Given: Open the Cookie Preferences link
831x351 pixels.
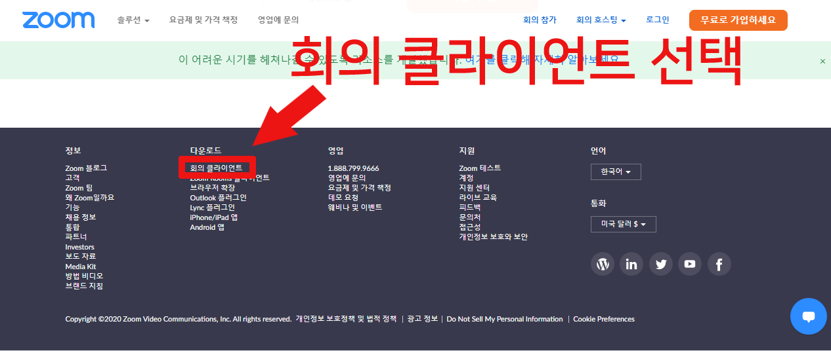Looking at the screenshot, I should tap(604, 319).
